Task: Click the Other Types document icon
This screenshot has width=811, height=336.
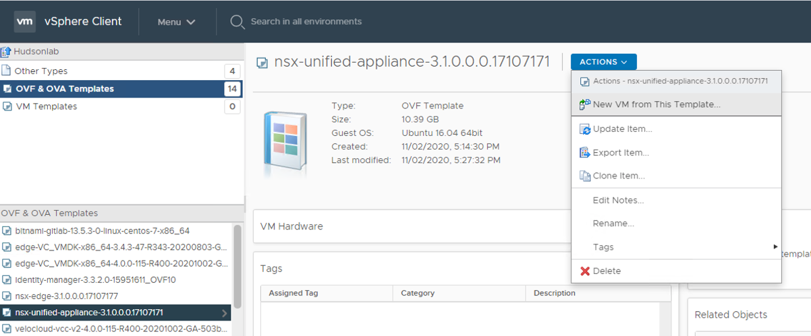Action: [x=7, y=71]
